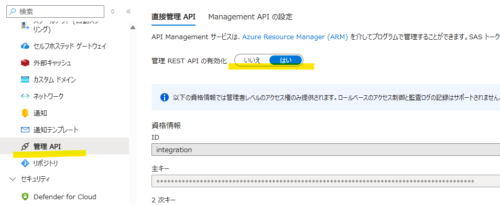Click the 管理 API plug icon
The image size is (500, 205).
tap(25, 146)
